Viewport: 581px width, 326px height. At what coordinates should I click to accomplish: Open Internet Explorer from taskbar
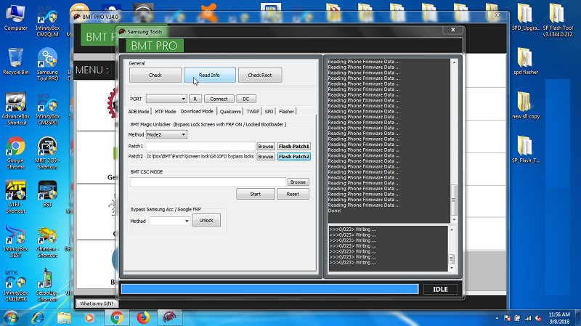[x=38, y=318]
